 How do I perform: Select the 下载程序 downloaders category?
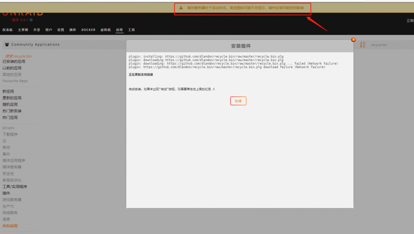click(x=10, y=135)
